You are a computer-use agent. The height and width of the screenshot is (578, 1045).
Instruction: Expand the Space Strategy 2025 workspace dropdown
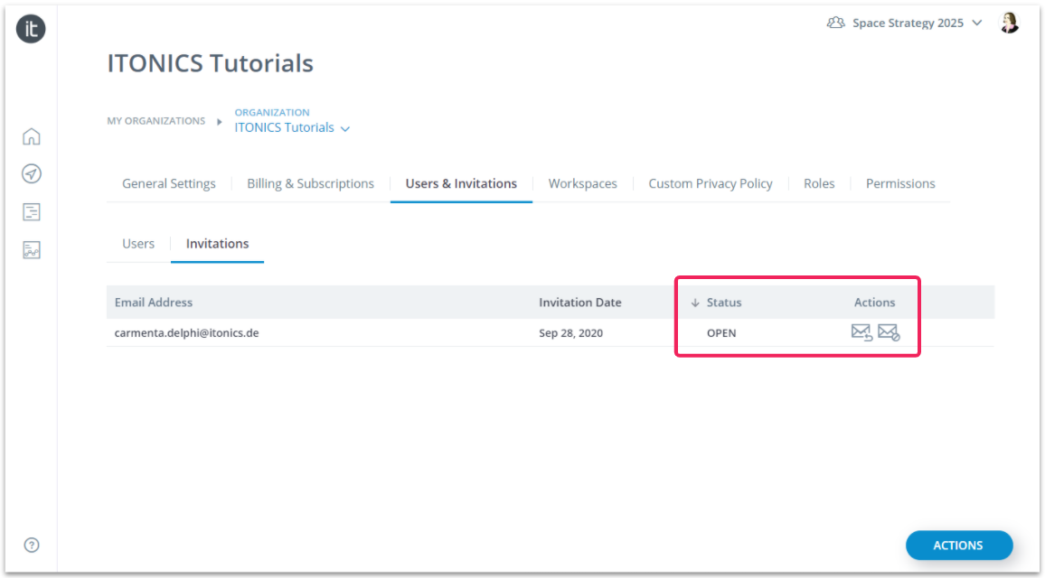click(977, 23)
